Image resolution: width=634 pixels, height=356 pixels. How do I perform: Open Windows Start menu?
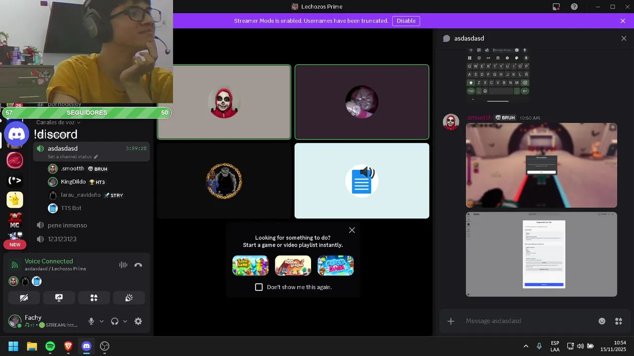pos(13,346)
